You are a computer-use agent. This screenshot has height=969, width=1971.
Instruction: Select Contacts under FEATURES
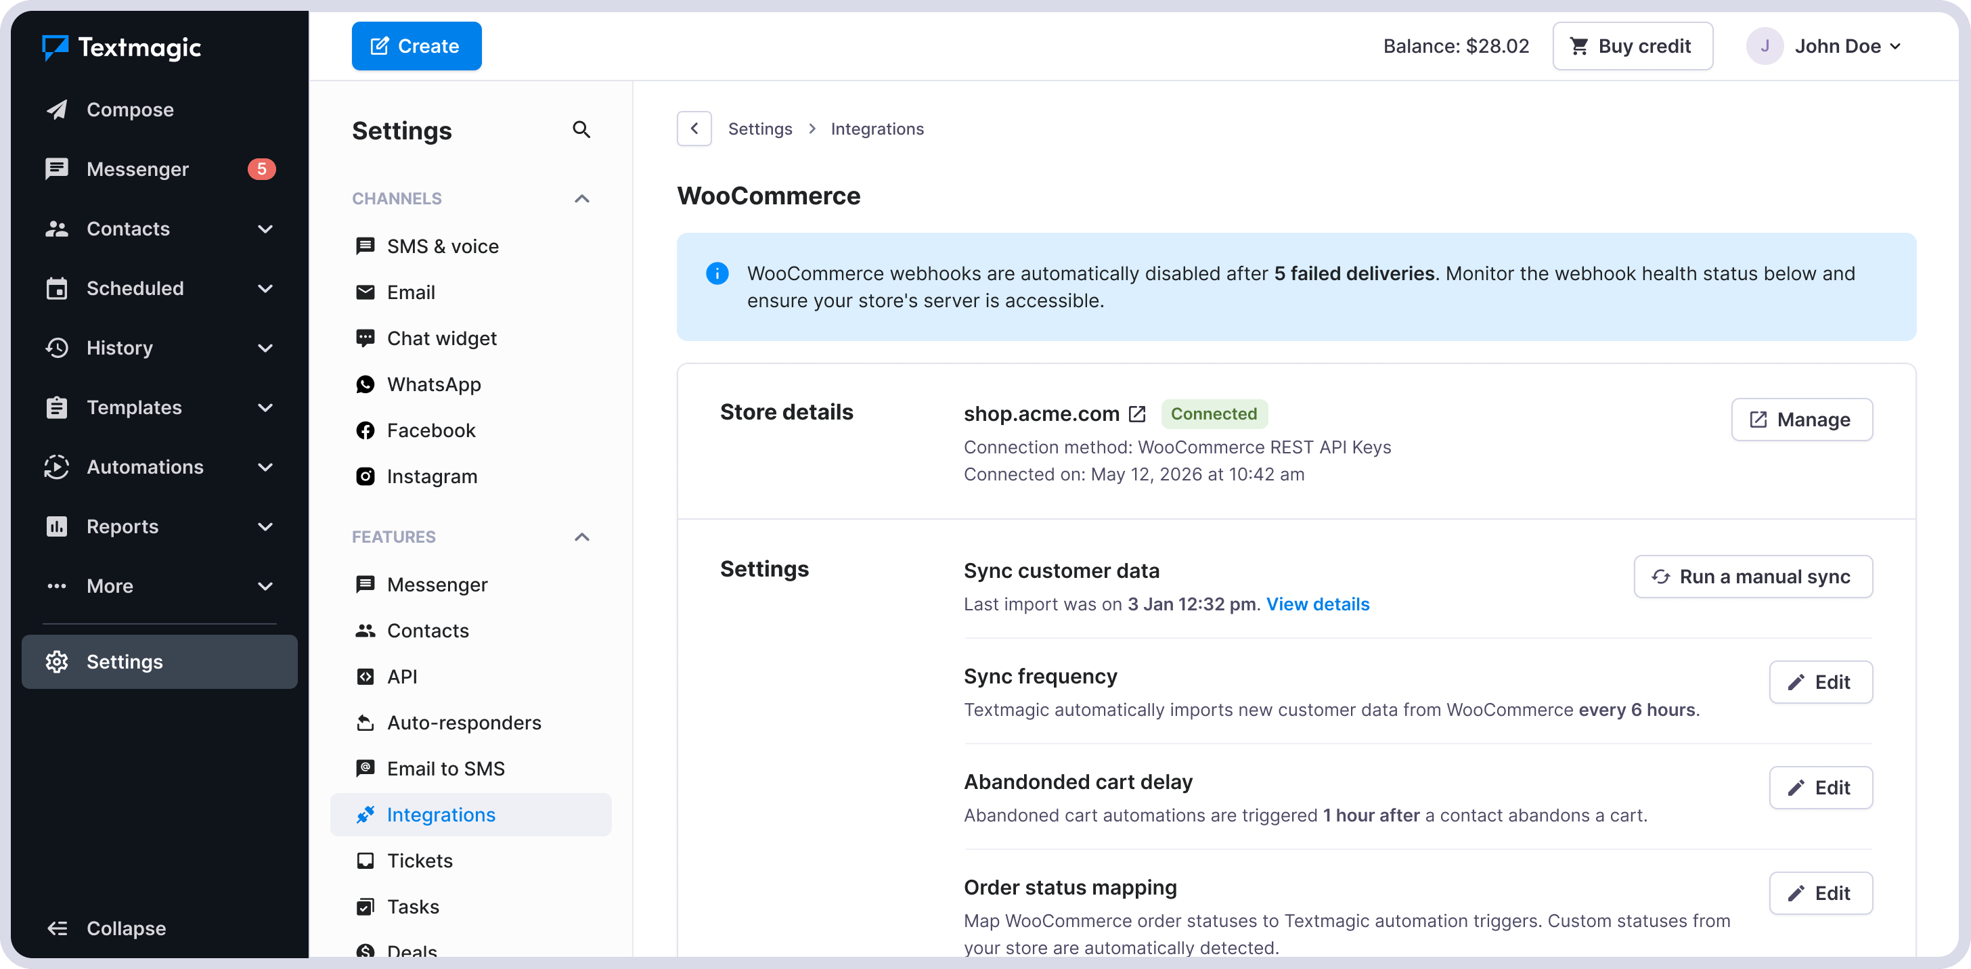(470, 630)
